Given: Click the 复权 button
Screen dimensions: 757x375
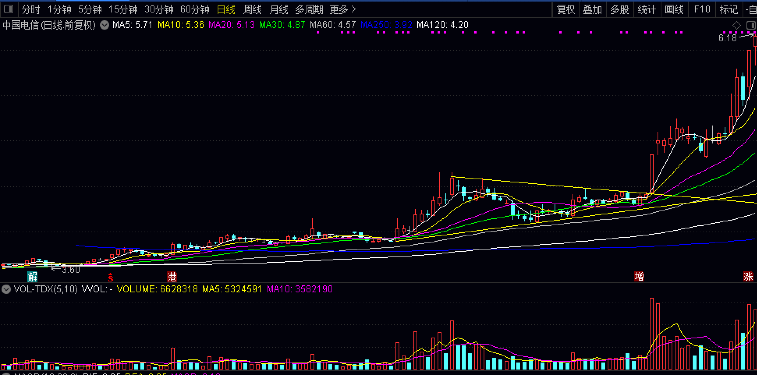Looking at the screenshot, I should [x=566, y=9].
